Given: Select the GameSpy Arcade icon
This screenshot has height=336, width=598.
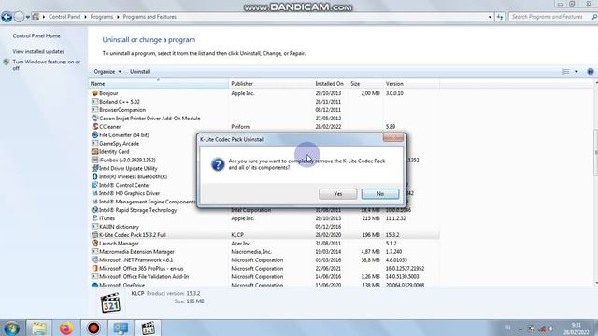Looking at the screenshot, I should click(x=94, y=143).
